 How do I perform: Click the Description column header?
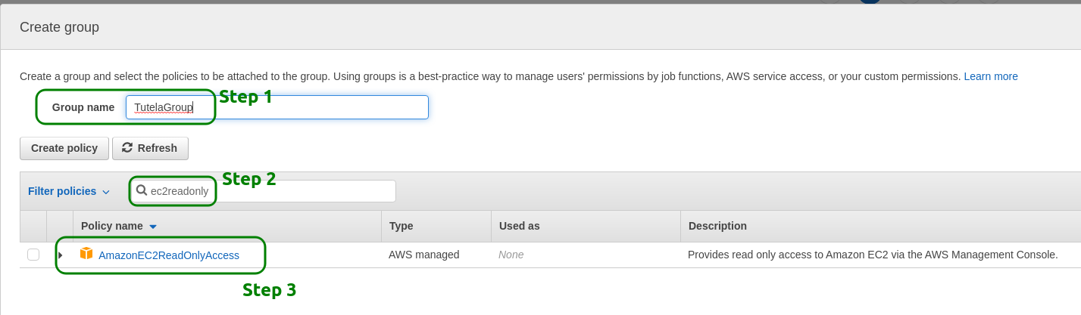coord(717,226)
